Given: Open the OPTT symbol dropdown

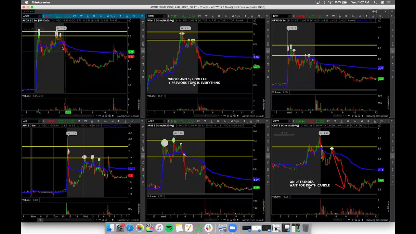Looking at the screenshot, I should 289,121.
